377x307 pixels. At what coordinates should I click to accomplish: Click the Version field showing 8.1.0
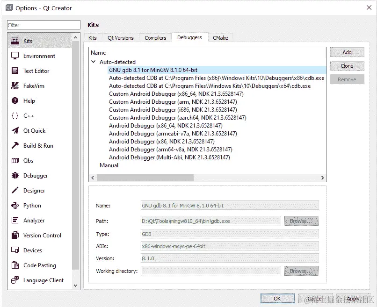[230, 258]
